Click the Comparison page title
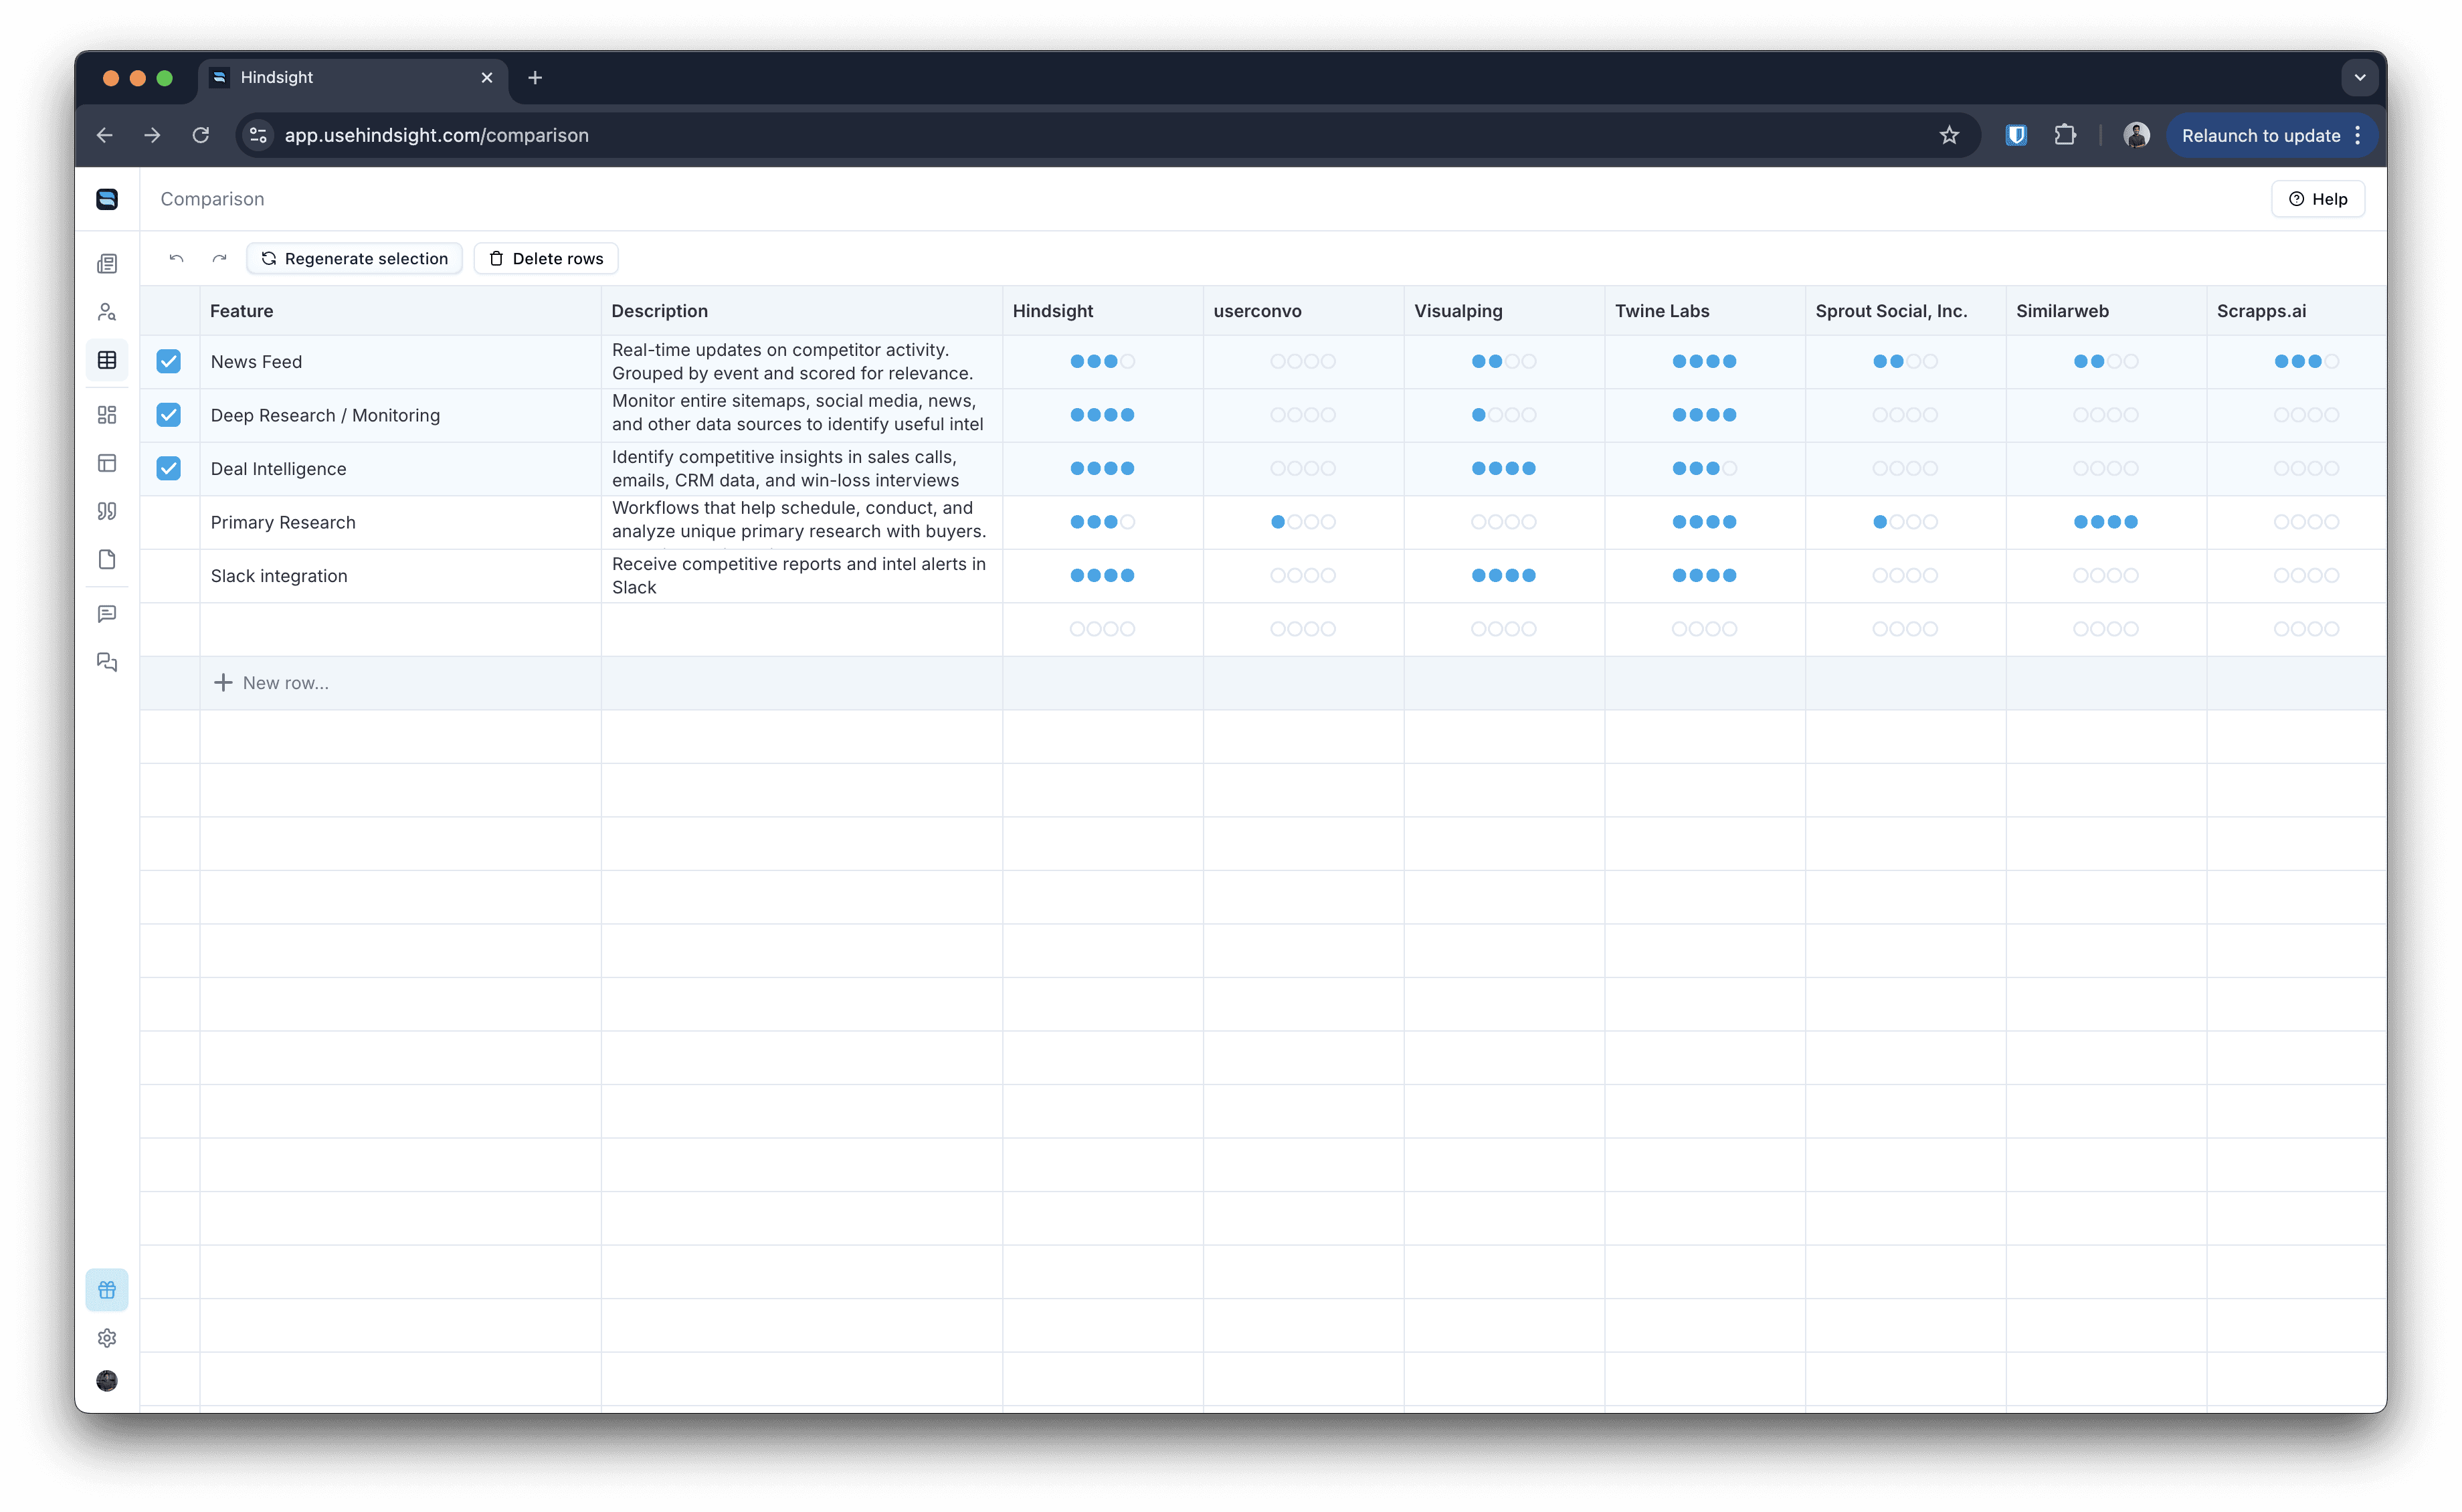 [x=212, y=199]
